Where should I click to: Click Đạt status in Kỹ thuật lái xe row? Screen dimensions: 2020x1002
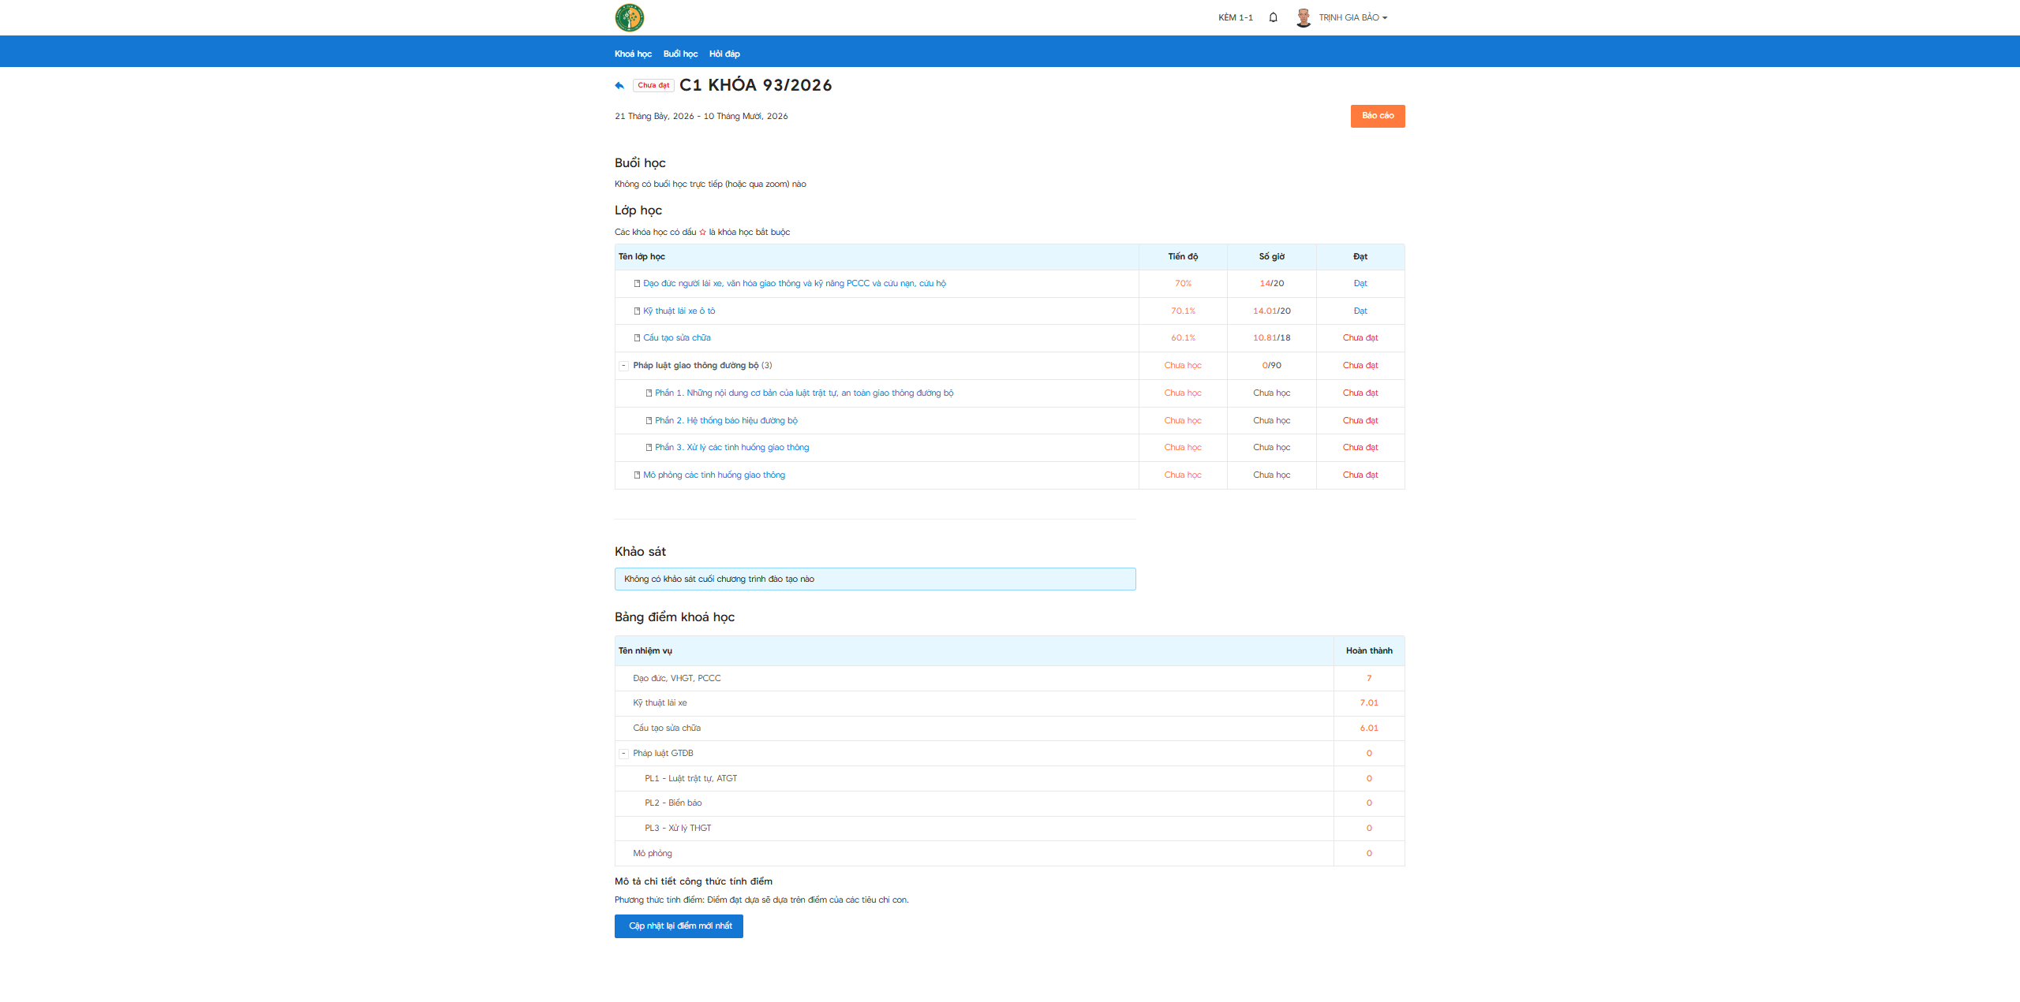tap(1360, 311)
